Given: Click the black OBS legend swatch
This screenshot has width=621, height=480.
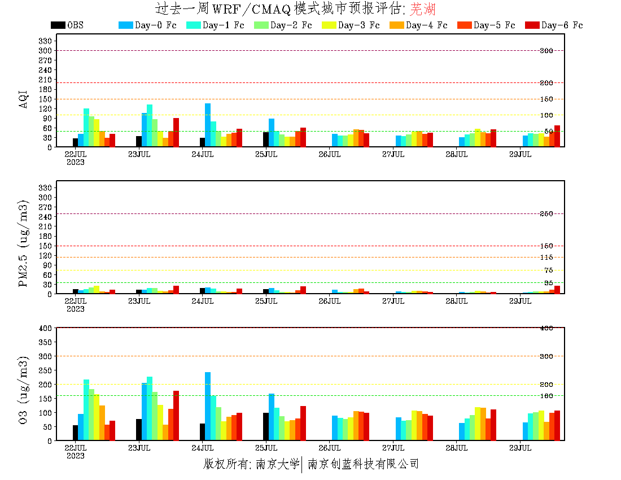Looking at the screenshot, I should [58, 25].
